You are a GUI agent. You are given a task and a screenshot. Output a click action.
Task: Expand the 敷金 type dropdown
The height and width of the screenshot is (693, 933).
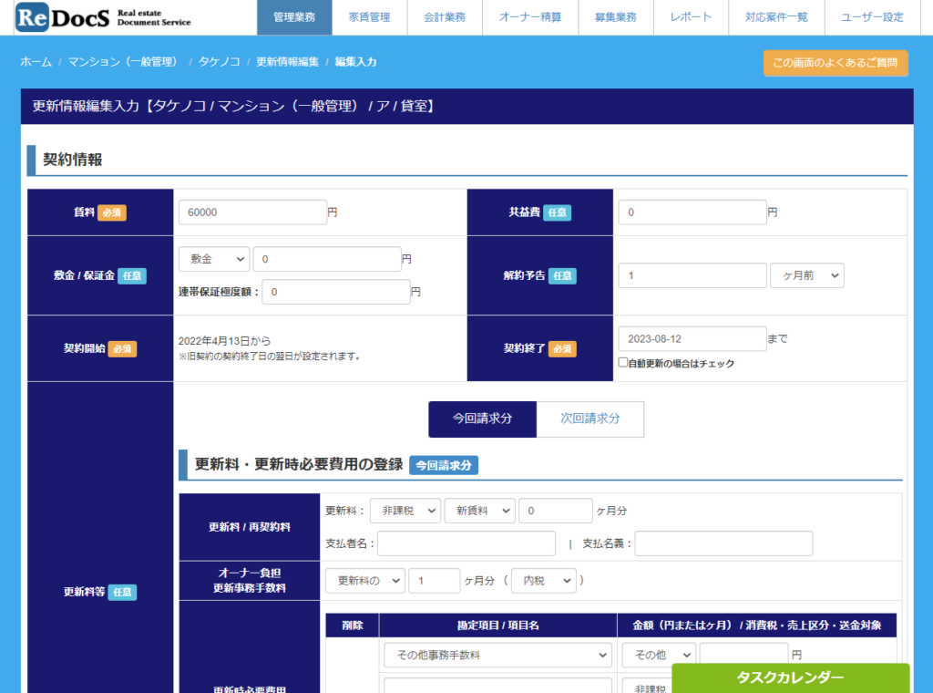pyautogui.click(x=214, y=259)
